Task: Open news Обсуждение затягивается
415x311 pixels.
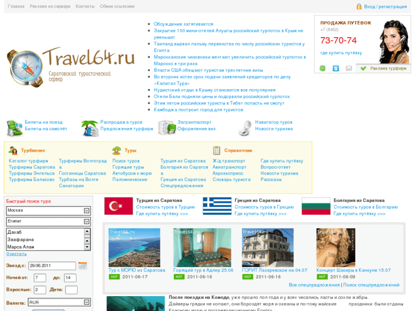Action: [x=183, y=24]
